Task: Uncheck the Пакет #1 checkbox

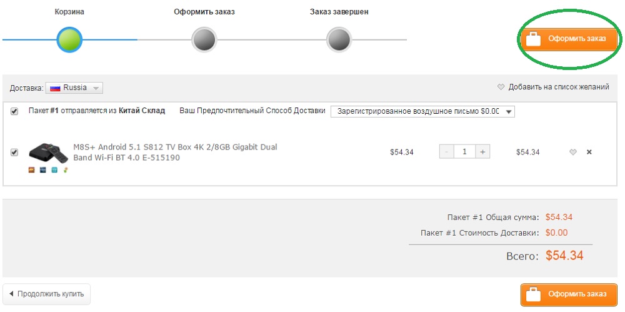Action: (14, 111)
